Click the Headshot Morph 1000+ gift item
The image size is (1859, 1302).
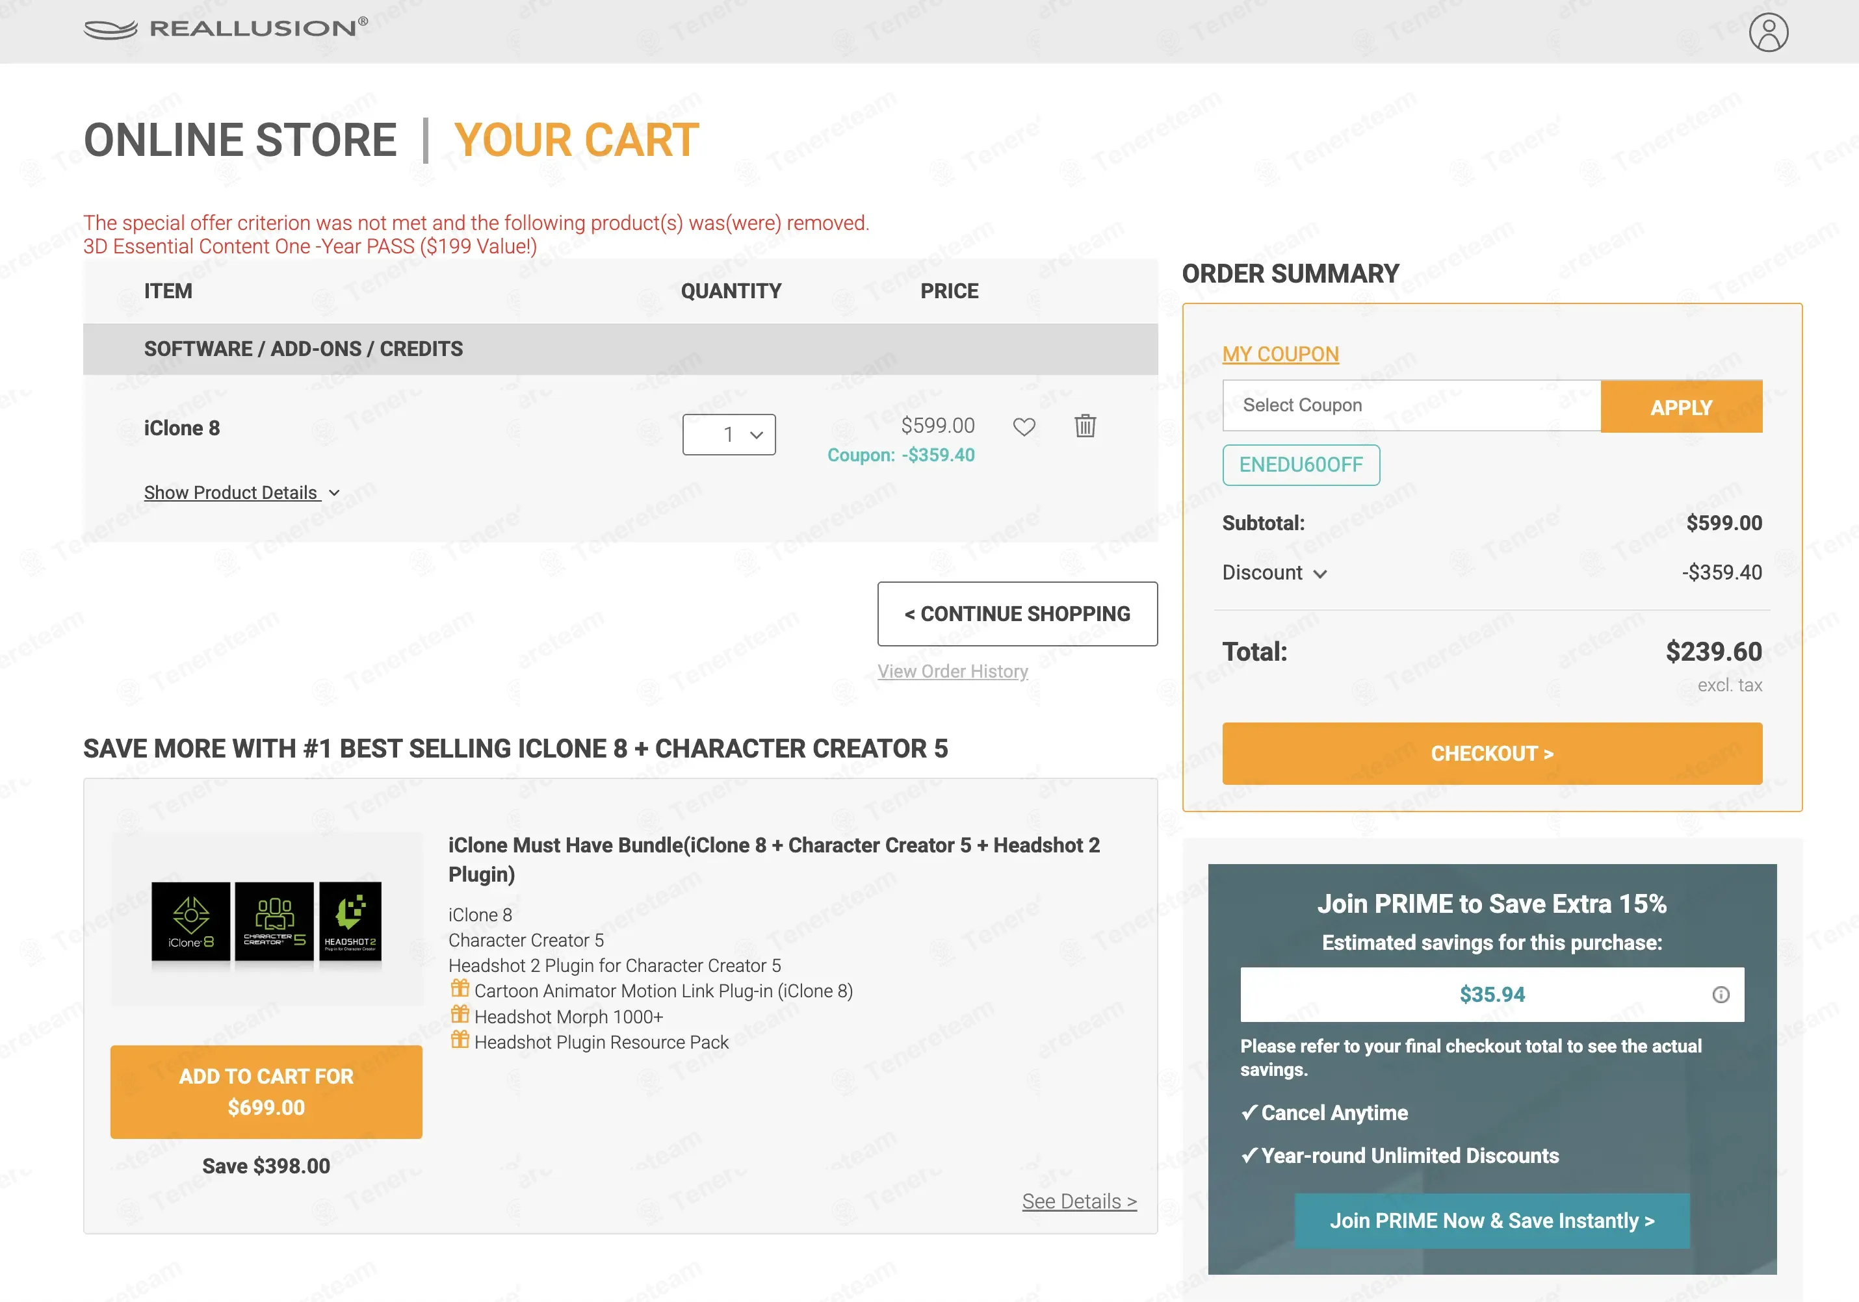(568, 1017)
